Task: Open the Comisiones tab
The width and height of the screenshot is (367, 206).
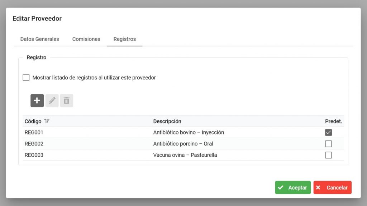Action: point(86,39)
